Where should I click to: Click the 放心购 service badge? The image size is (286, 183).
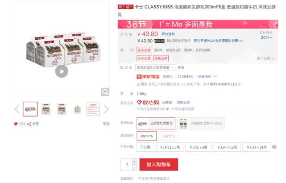[x=148, y=103]
